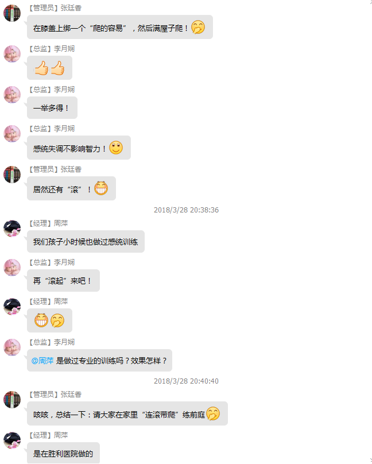Select the message bubble 一举多得！

[x=52, y=108]
